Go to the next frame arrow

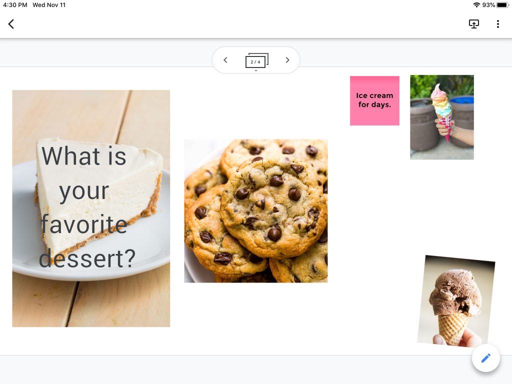pos(287,60)
